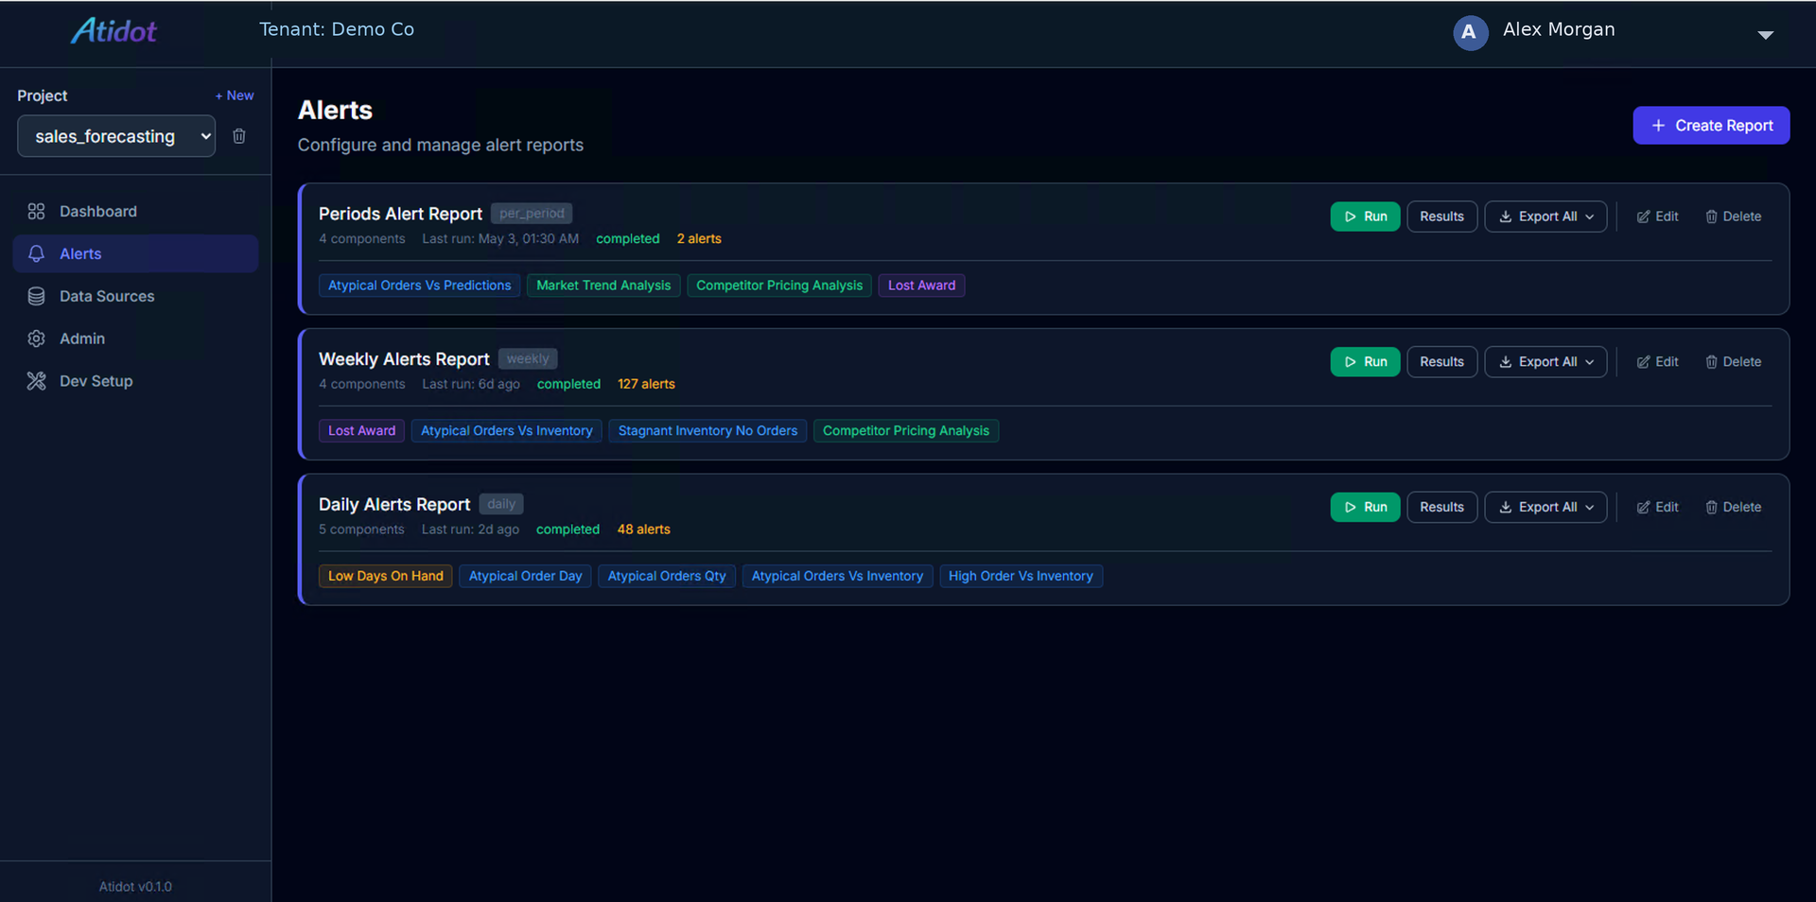Run the Periods Alert Report
1816x902 pixels.
[x=1365, y=217]
